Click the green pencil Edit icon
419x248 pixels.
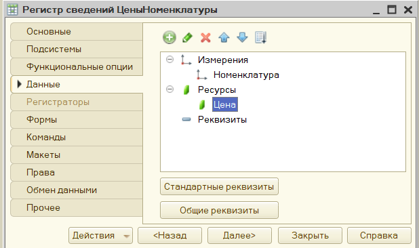point(187,37)
